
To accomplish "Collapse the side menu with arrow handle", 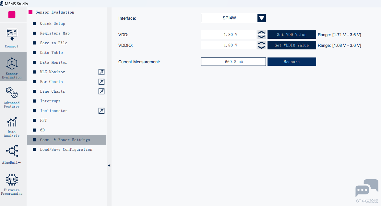I will tap(109, 166).
